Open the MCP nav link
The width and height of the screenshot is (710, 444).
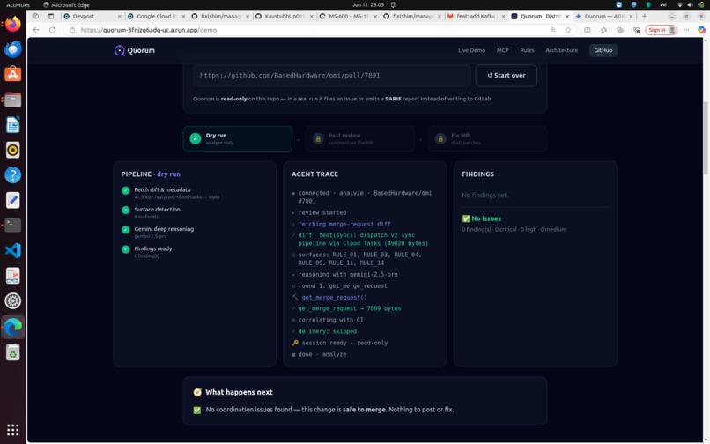click(x=503, y=50)
